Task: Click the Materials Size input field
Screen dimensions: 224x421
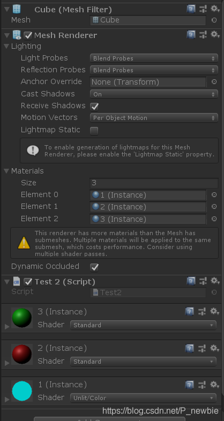Action: tap(154, 183)
